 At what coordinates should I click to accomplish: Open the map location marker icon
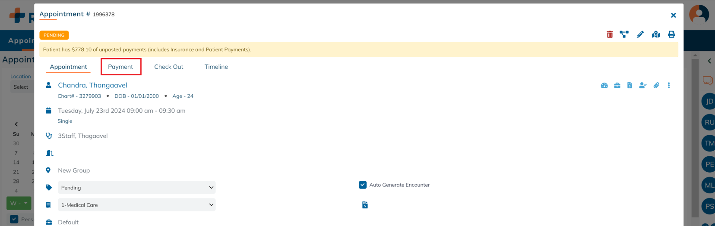656,34
